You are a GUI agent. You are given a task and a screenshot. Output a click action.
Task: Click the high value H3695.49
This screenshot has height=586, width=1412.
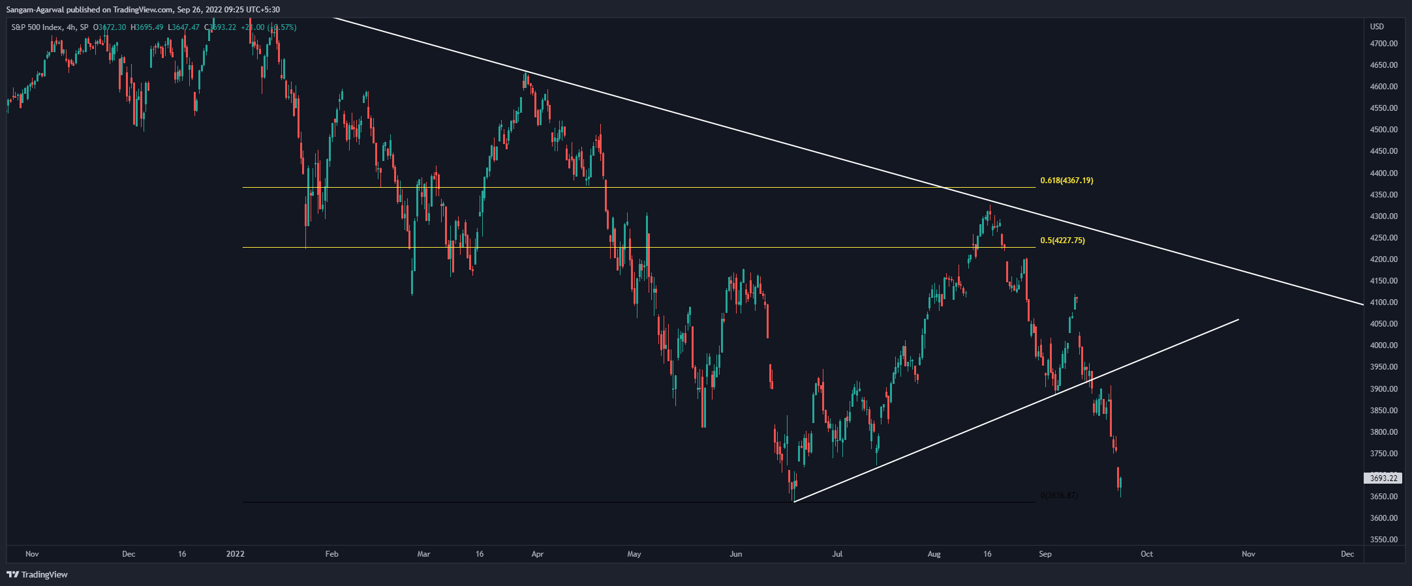click(x=147, y=27)
